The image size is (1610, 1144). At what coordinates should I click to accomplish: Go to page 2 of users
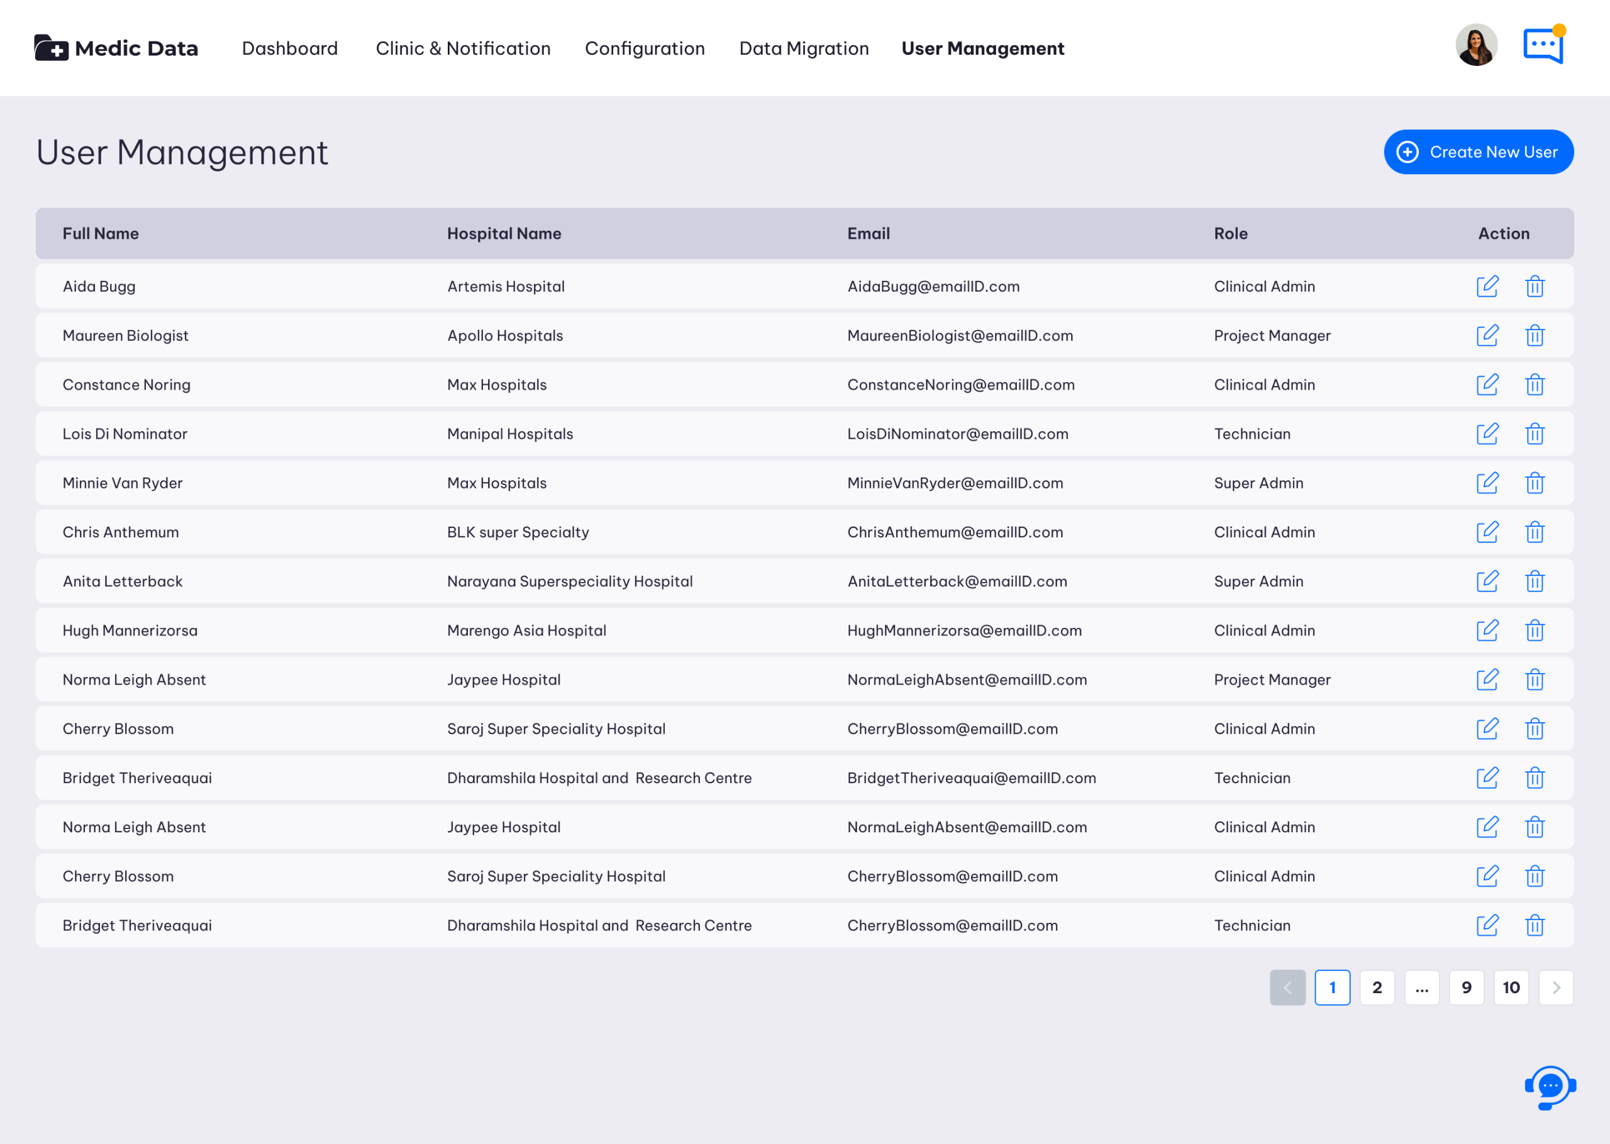[1377, 987]
